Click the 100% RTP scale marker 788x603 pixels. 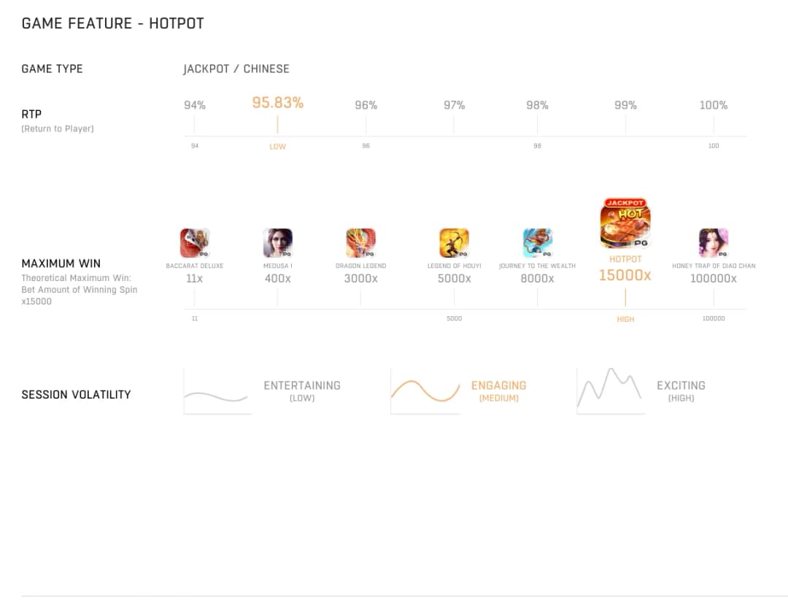713,105
